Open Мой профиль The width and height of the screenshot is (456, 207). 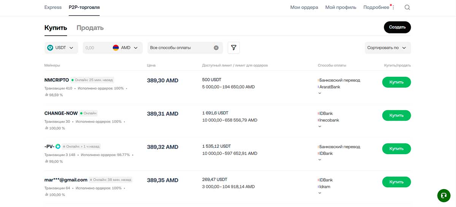pos(341,7)
